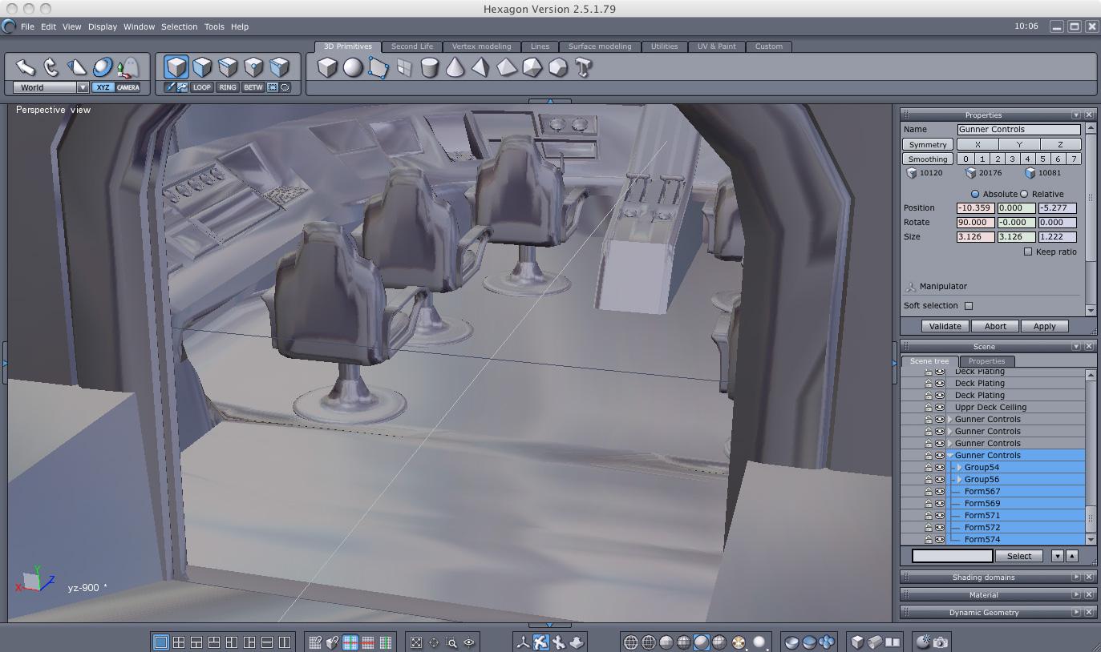Viewport: 1101px width, 652px height.
Task: Switch to the Vertex modeling tab
Action: pos(481,46)
